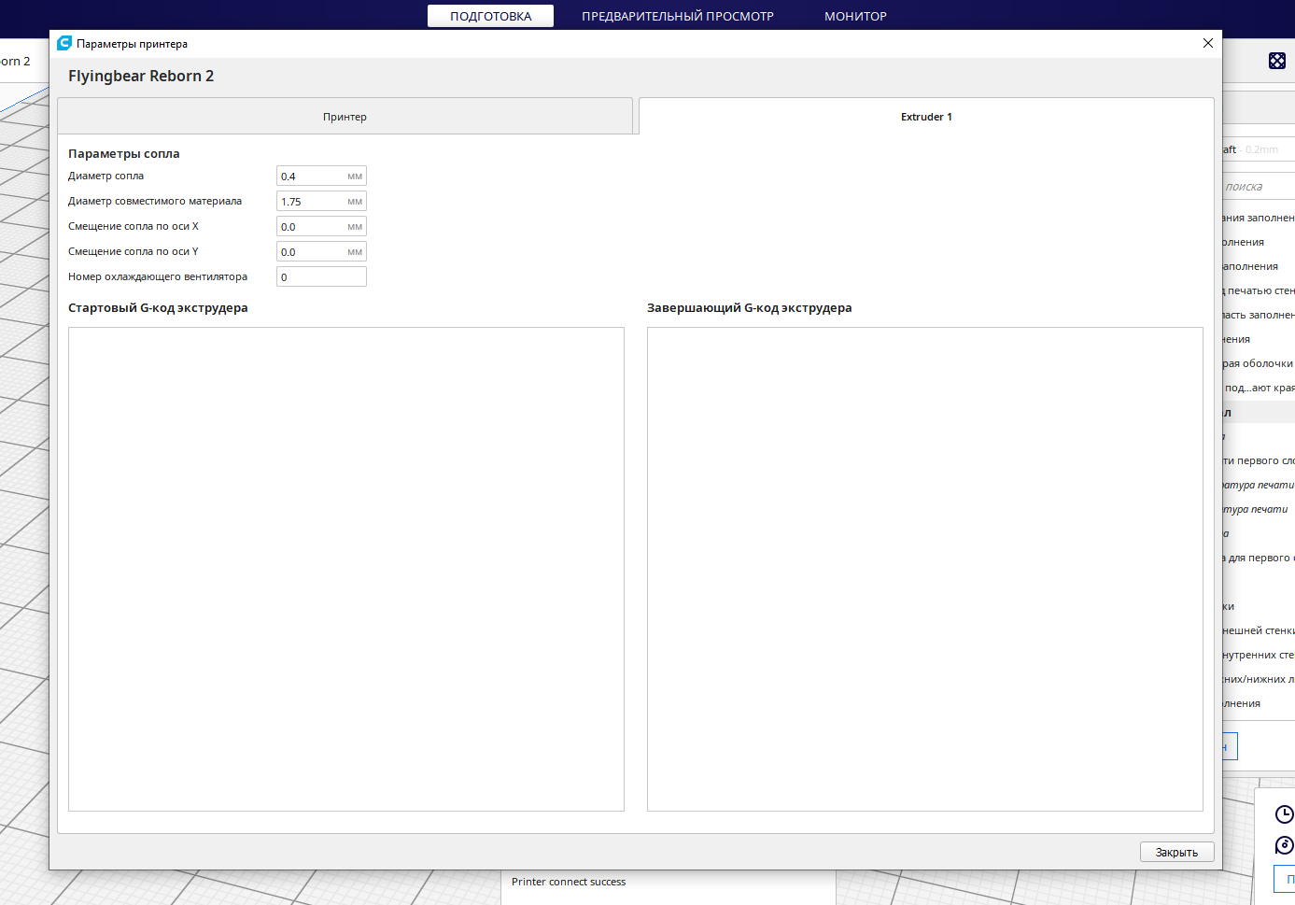Click the 'Номер охлаждающего вентилятора' label
The image size is (1295, 905).
click(158, 276)
